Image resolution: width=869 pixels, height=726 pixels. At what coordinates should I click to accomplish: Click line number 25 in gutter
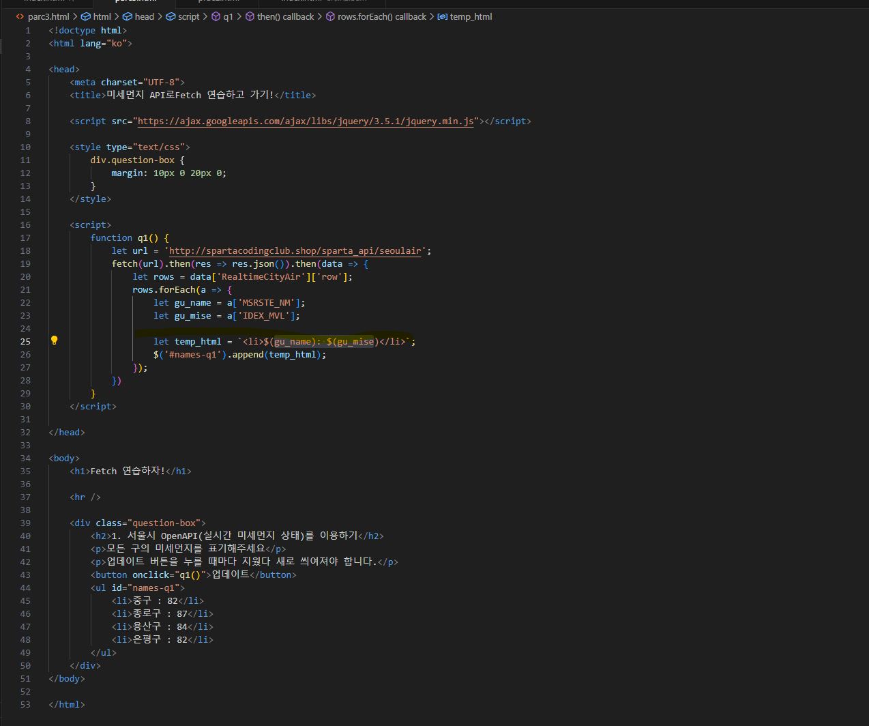[x=25, y=341]
